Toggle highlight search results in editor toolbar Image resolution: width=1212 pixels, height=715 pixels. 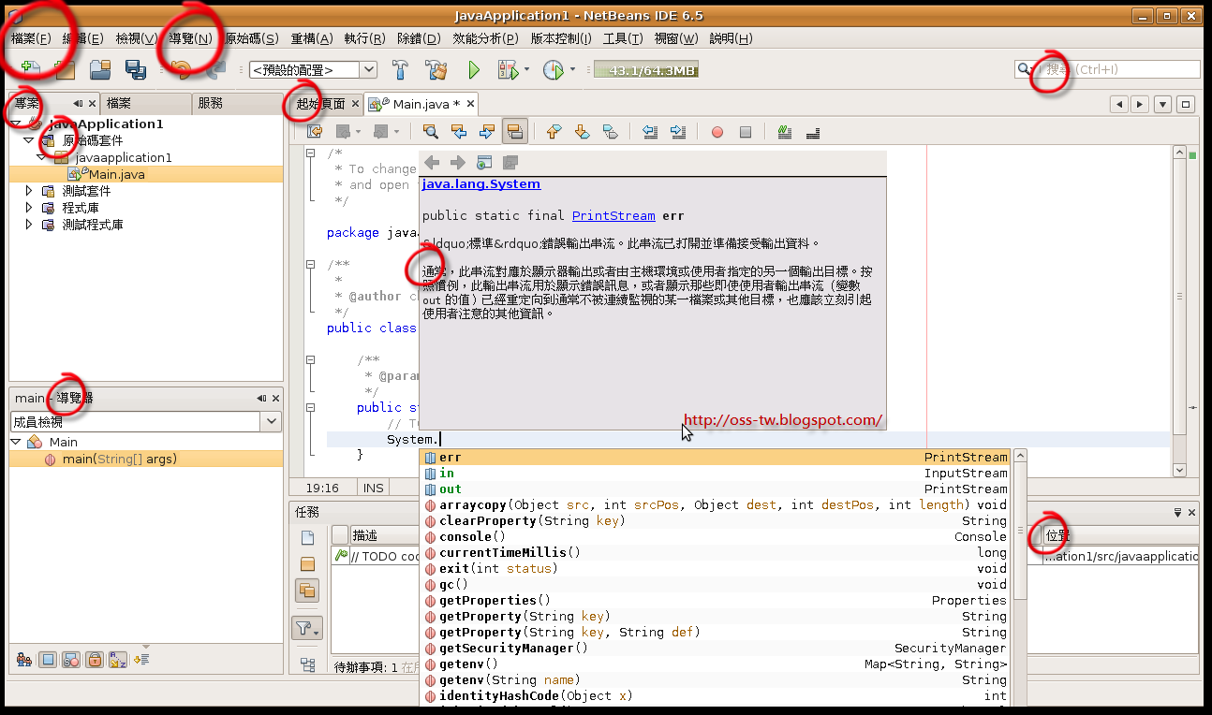click(x=514, y=131)
